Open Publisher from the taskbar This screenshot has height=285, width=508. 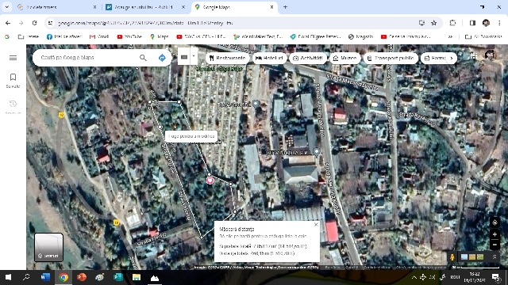(118, 277)
